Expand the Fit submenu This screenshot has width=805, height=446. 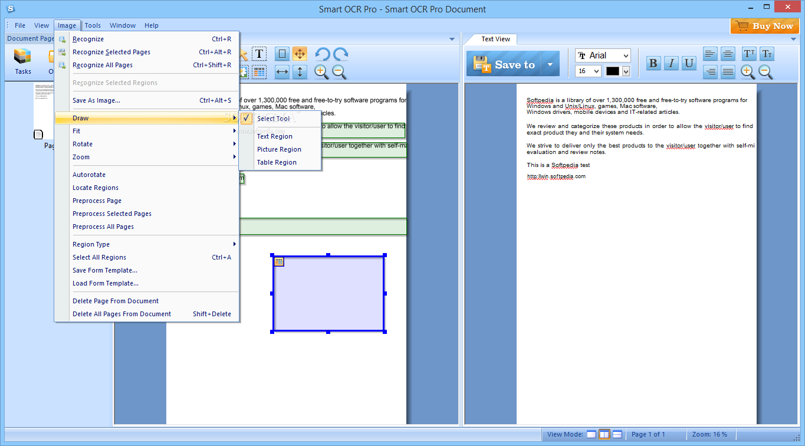tap(146, 131)
